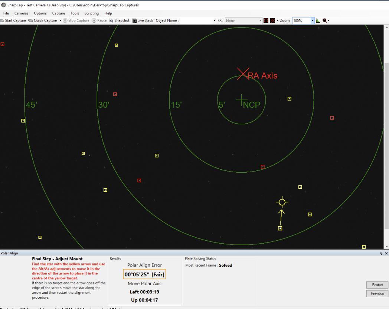Click vertical scrollbar up arrow
This screenshot has width=389, height=309.
pyautogui.click(x=386, y=27)
